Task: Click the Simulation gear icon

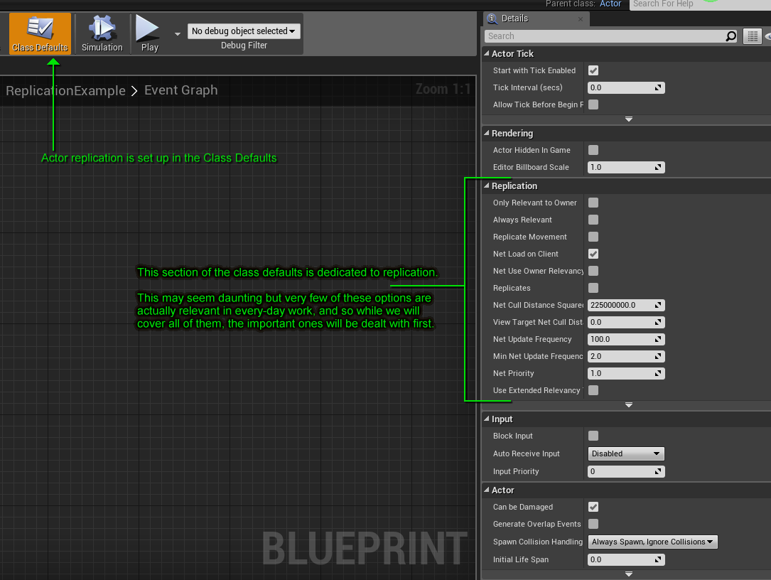Action: coord(102,28)
